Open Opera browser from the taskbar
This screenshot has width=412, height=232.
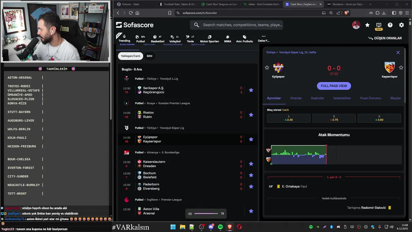tap(239, 227)
